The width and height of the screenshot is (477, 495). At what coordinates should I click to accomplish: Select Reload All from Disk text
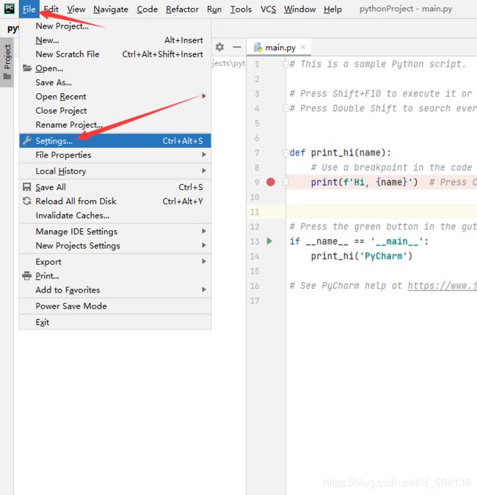pyautogui.click(x=76, y=201)
